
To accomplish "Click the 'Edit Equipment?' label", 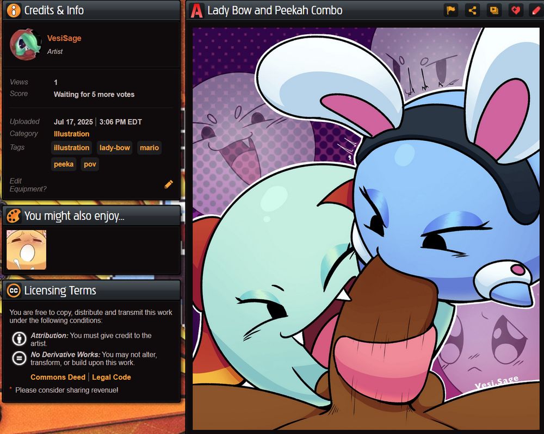I will click(x=28, y=185).
